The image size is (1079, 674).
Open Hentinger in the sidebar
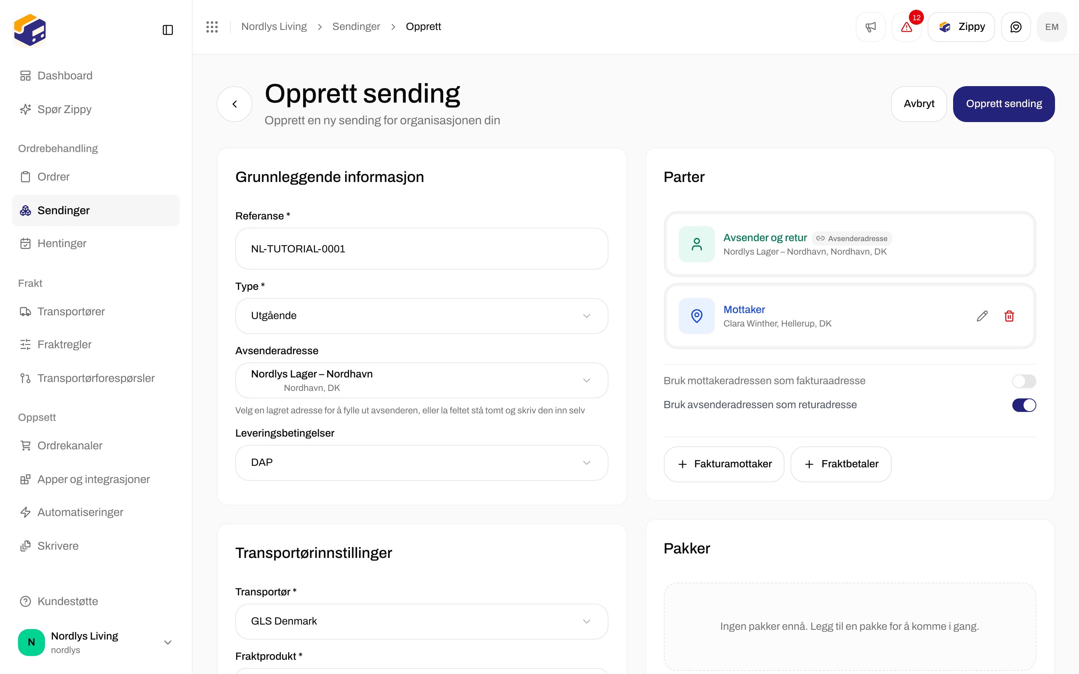click(96, 243)
